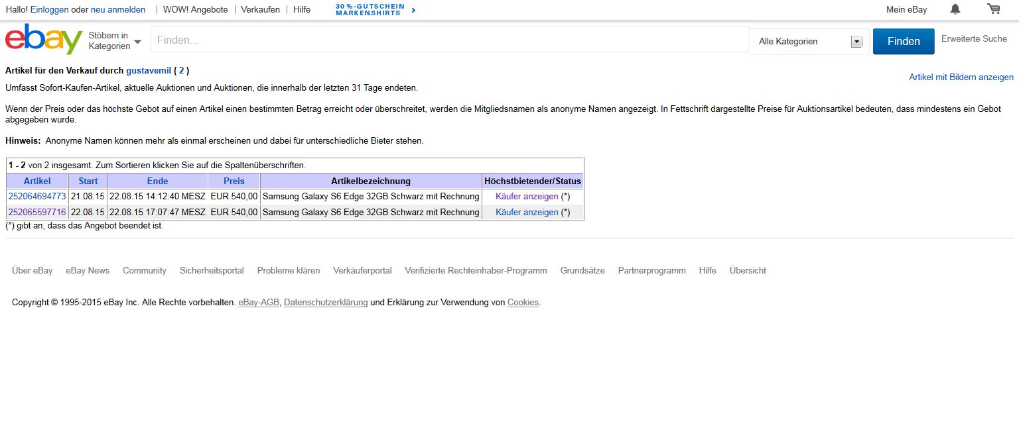Viewport: 1019px width, 445px height.
Task: Sort by Start column header
Action: click(x=88, y=181)
